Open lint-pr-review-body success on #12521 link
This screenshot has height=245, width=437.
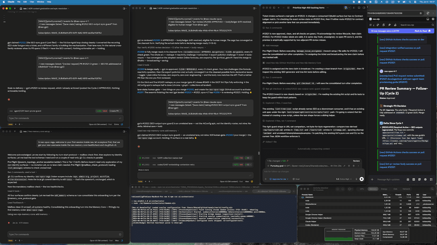[x=401, y=165]
